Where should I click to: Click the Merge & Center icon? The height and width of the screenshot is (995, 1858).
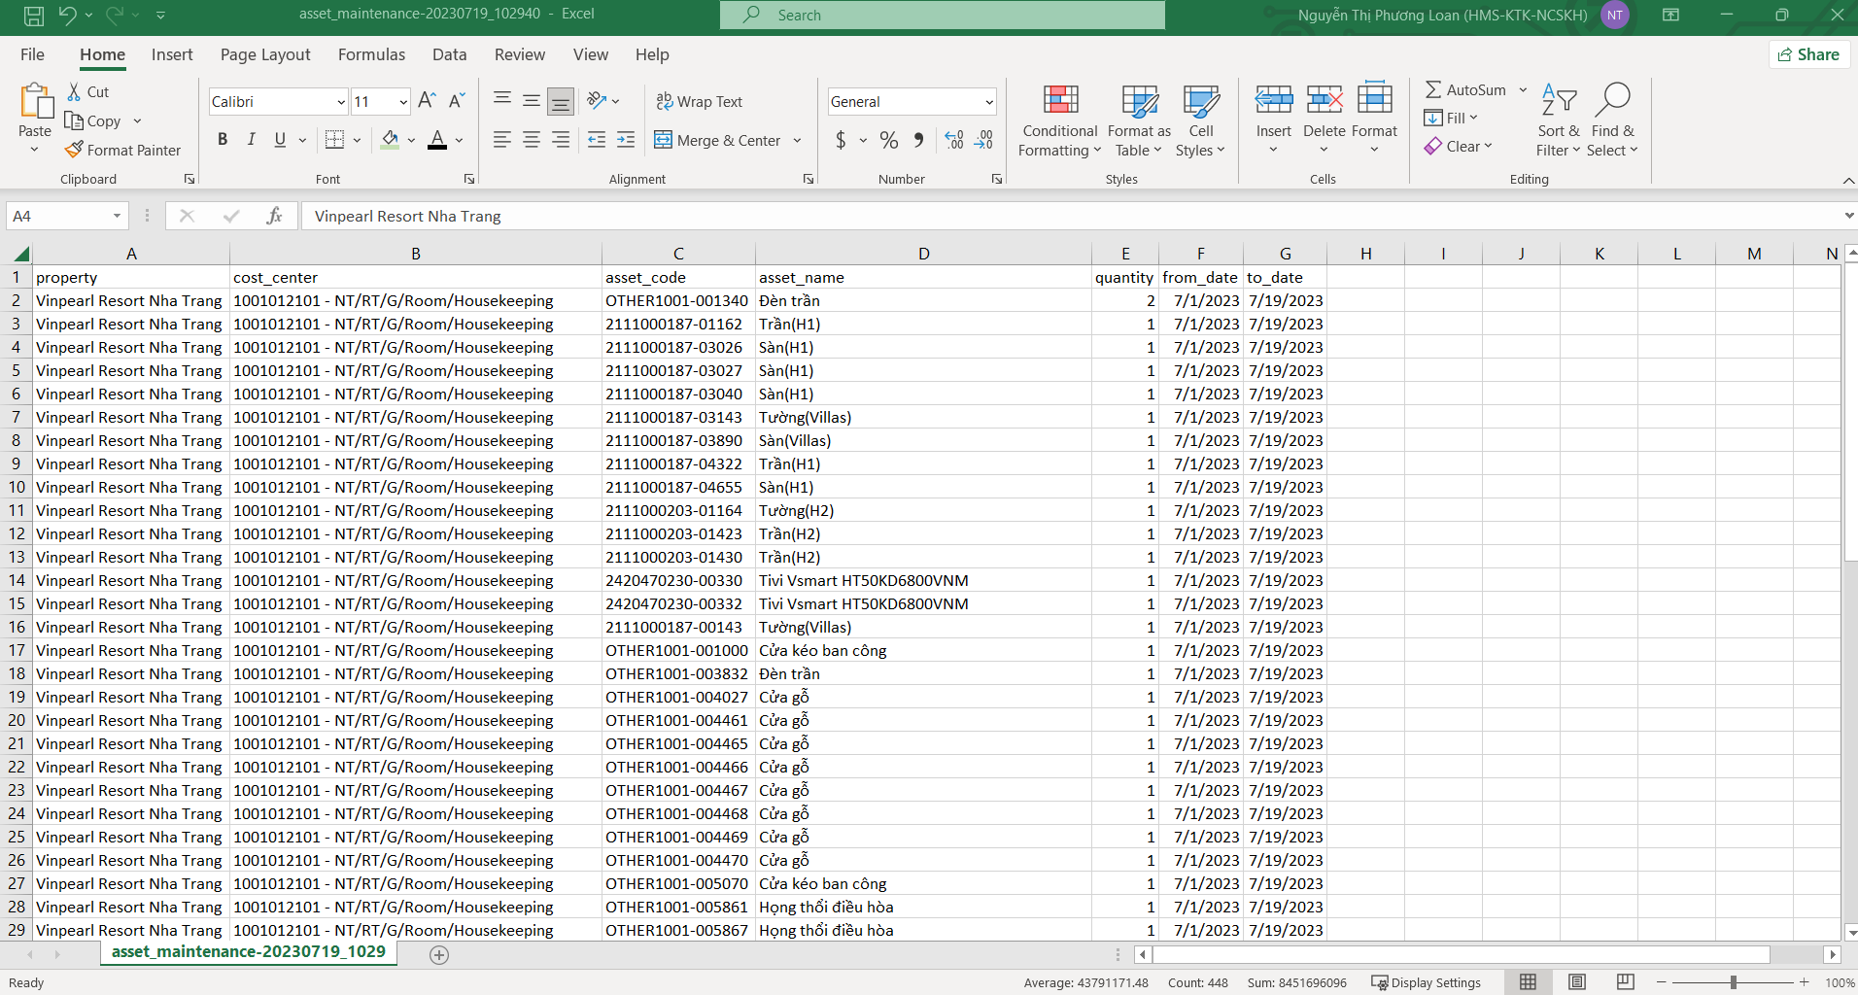click(663, 140)
